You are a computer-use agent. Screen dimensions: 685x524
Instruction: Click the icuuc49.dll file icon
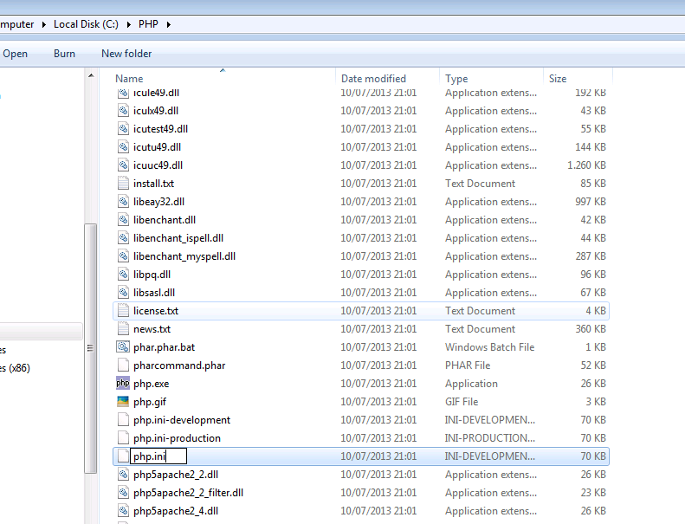(x=123, y=165)
